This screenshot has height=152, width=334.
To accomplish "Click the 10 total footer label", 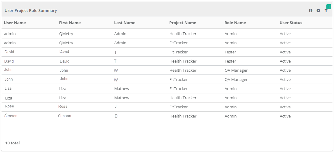I will [x=12, y=143].
